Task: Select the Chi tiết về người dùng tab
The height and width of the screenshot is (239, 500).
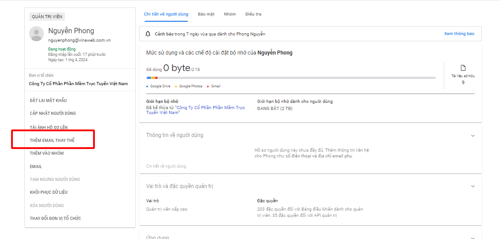Action: click(166, 14)
